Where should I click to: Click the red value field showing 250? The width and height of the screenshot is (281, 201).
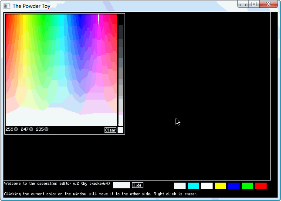click(x=9, y=129)
